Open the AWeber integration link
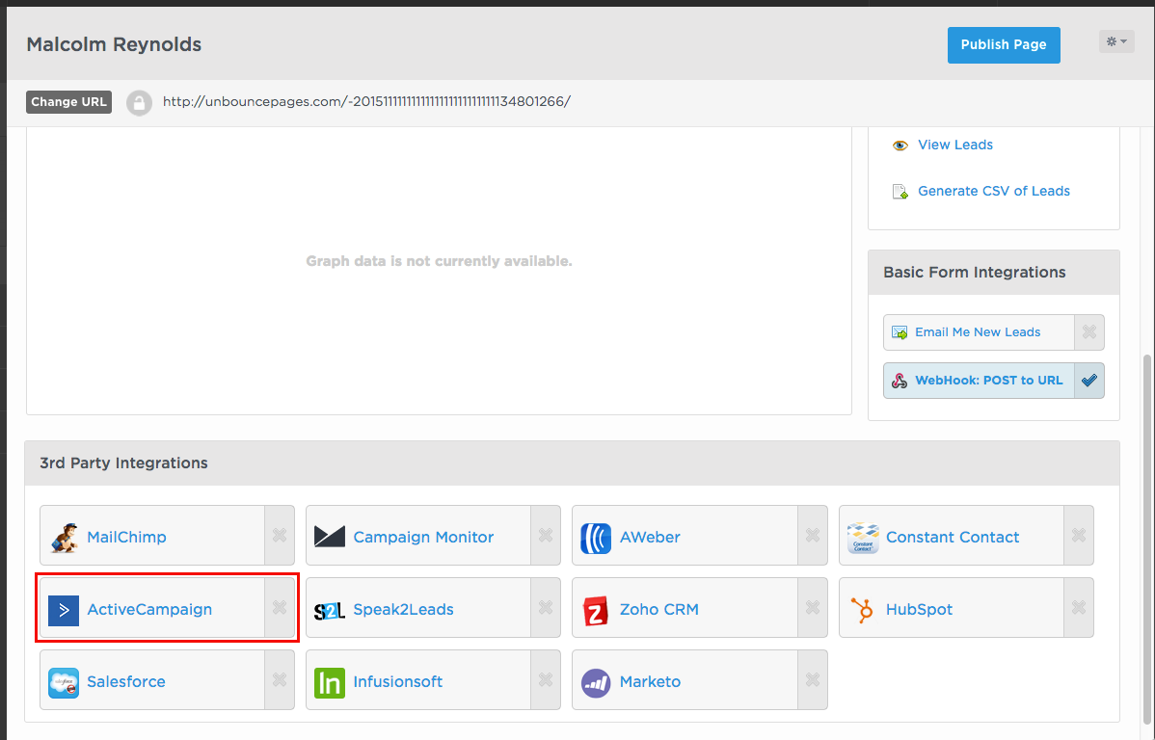This screenshot has width=1155, height=740. pos(651,538)
